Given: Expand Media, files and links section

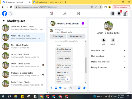Looking at the screenshot, I should pyautogui.click(x=108, y=62).
